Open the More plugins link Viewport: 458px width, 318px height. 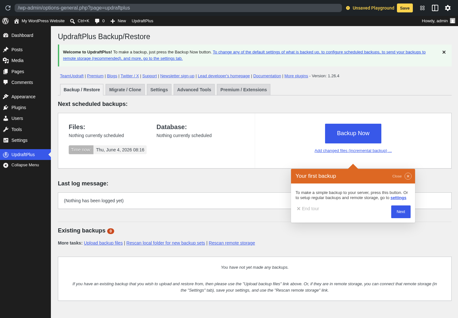click(x=296, y=76)
